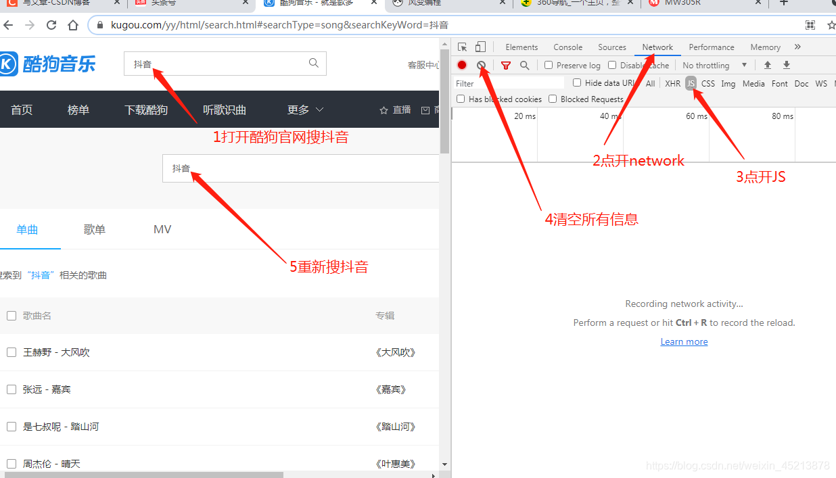Open 榜单 in Kugou navigation

click(78, 110)
